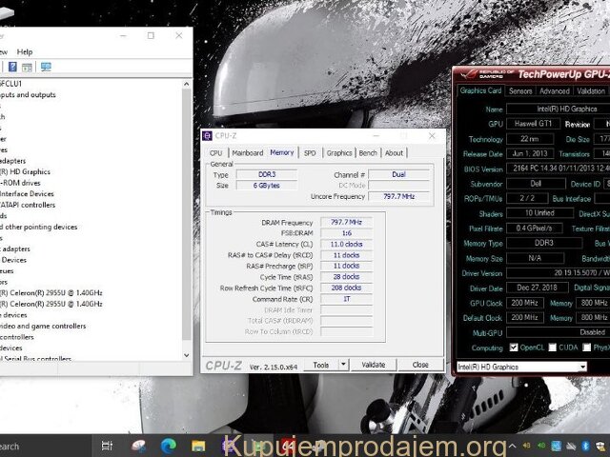Open File Explorer from the taskbar
The image size is (610, 457).
[198, 446]
